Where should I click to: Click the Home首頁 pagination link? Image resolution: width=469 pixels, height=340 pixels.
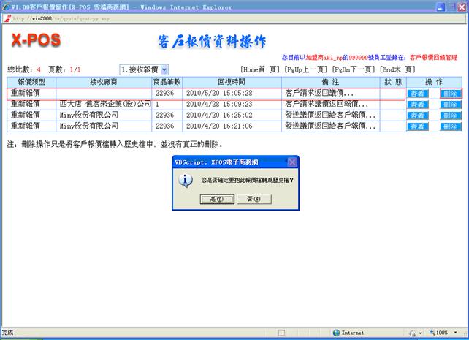pos(259,69)
